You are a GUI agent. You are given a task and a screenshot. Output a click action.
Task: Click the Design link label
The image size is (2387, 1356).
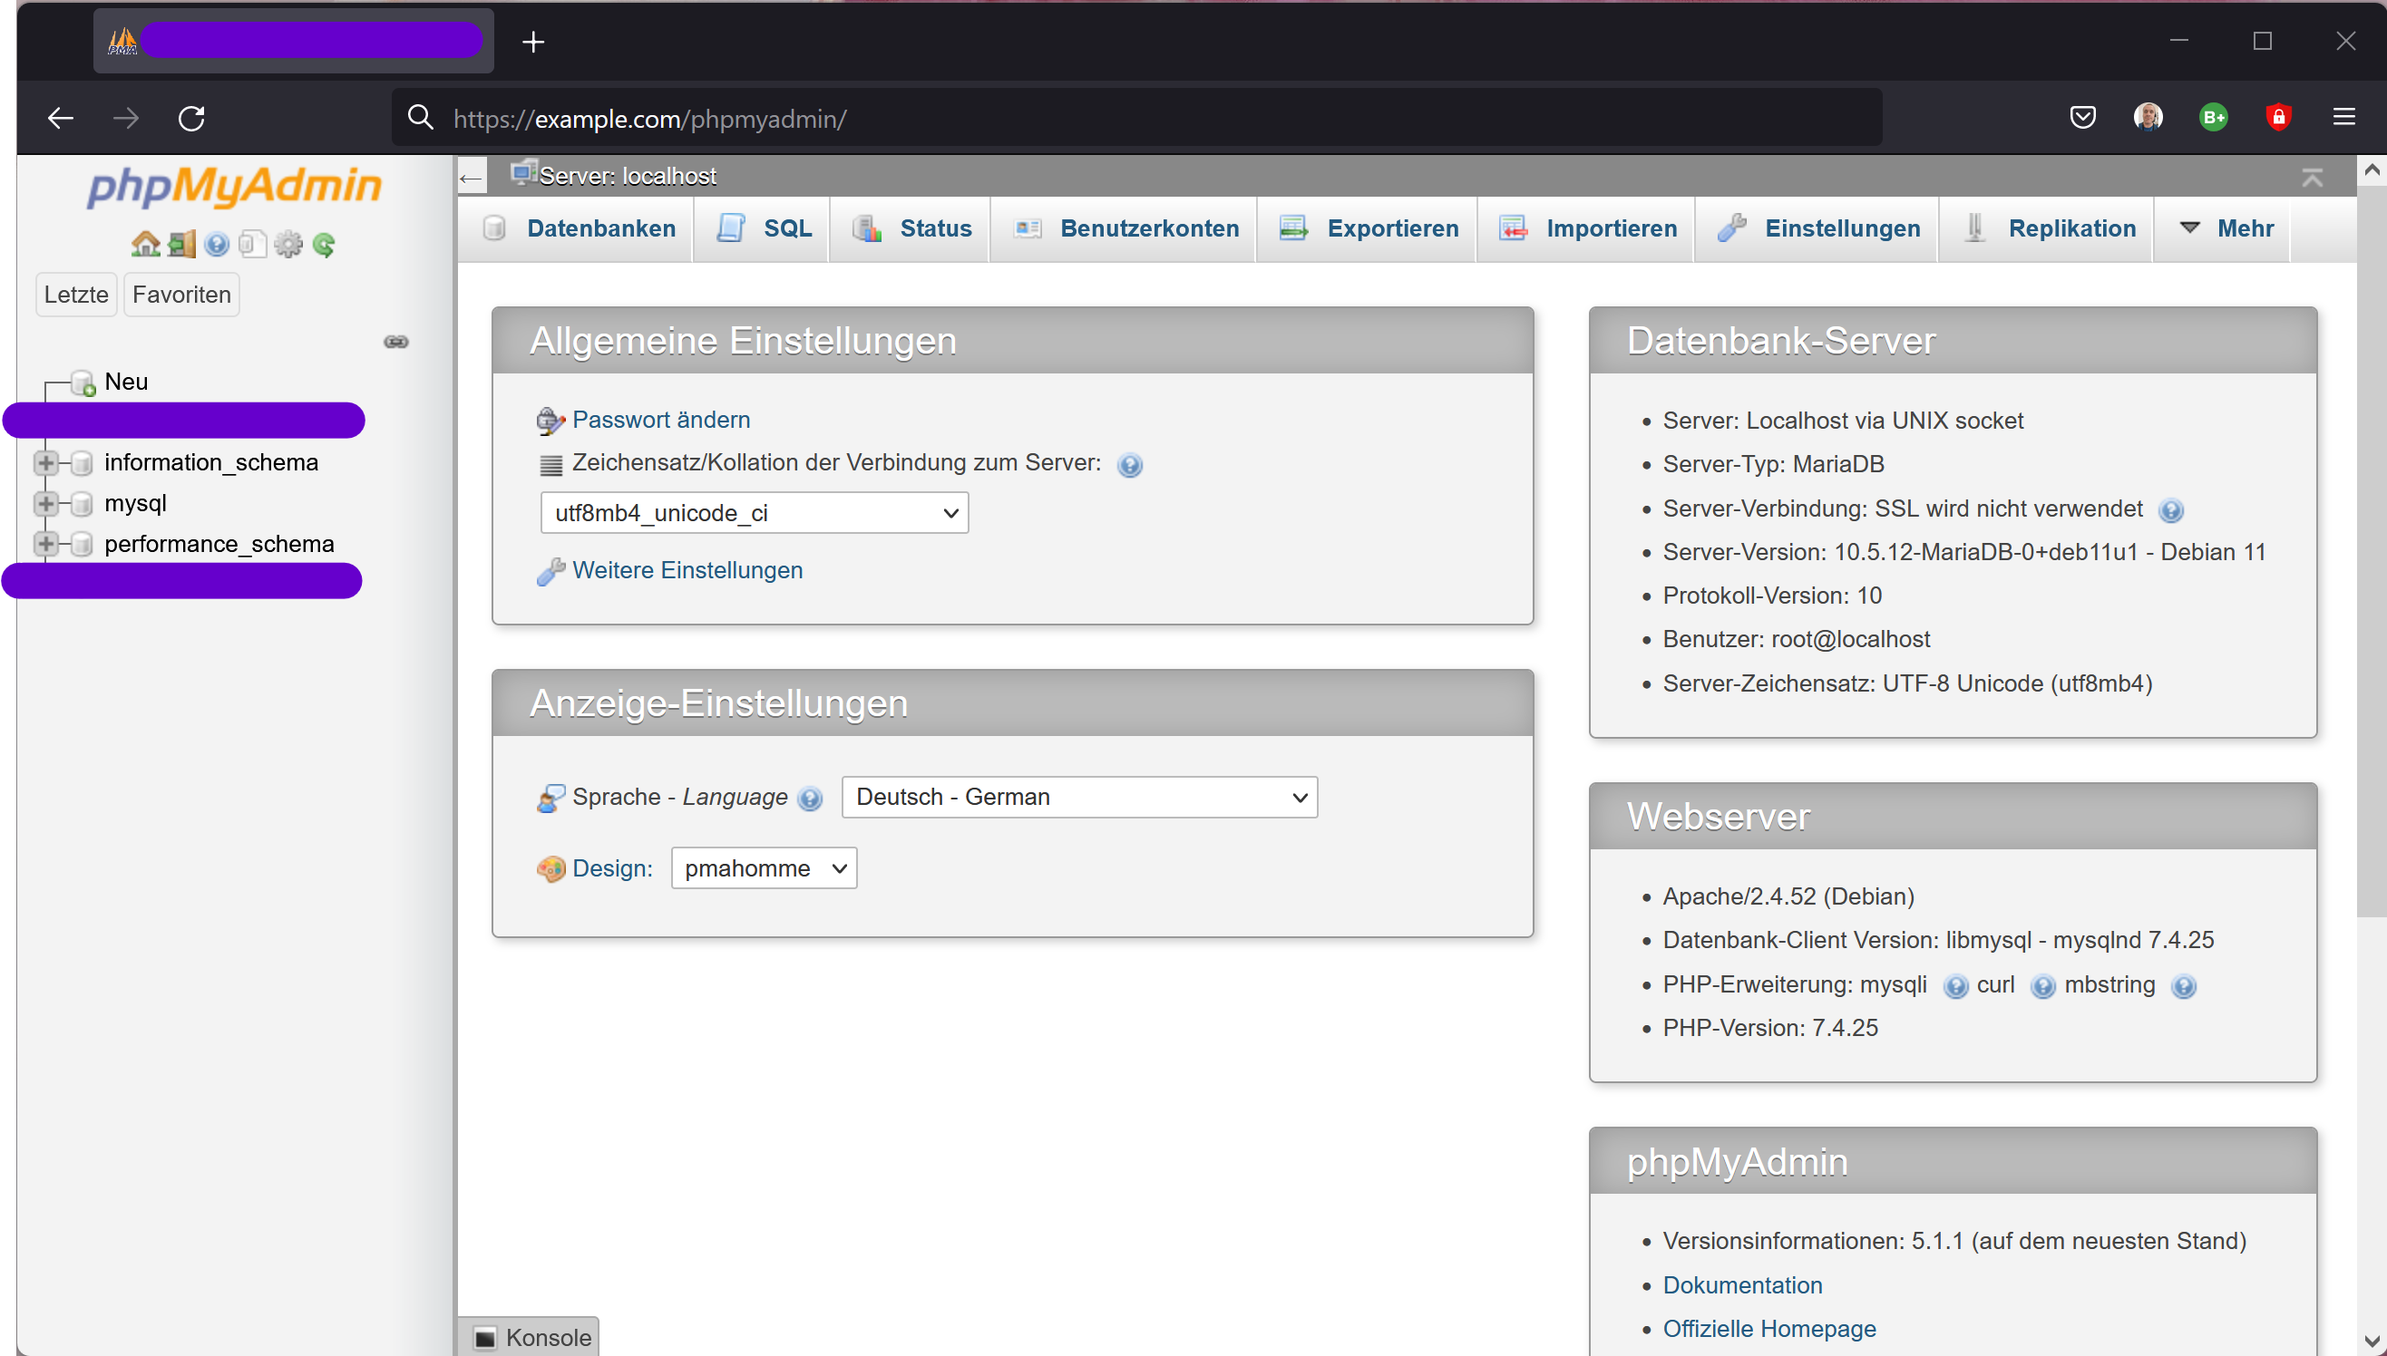(x=612, y=869)
